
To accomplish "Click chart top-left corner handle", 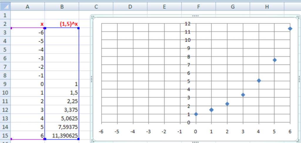I will tap(92, 17).
